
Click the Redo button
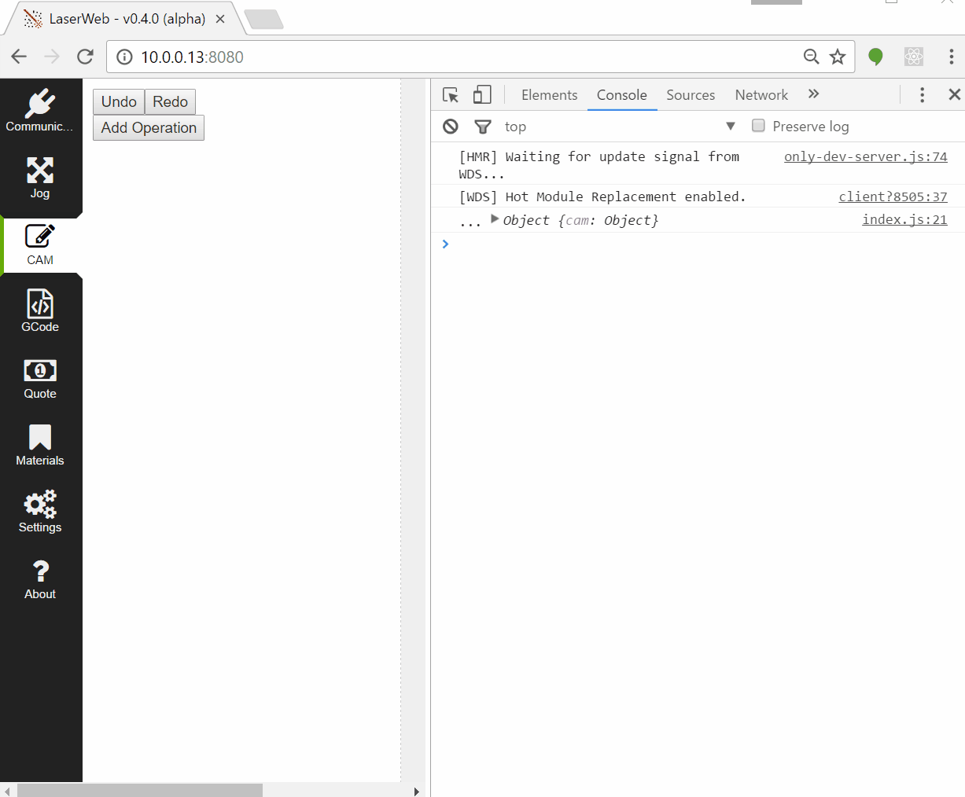171,102
